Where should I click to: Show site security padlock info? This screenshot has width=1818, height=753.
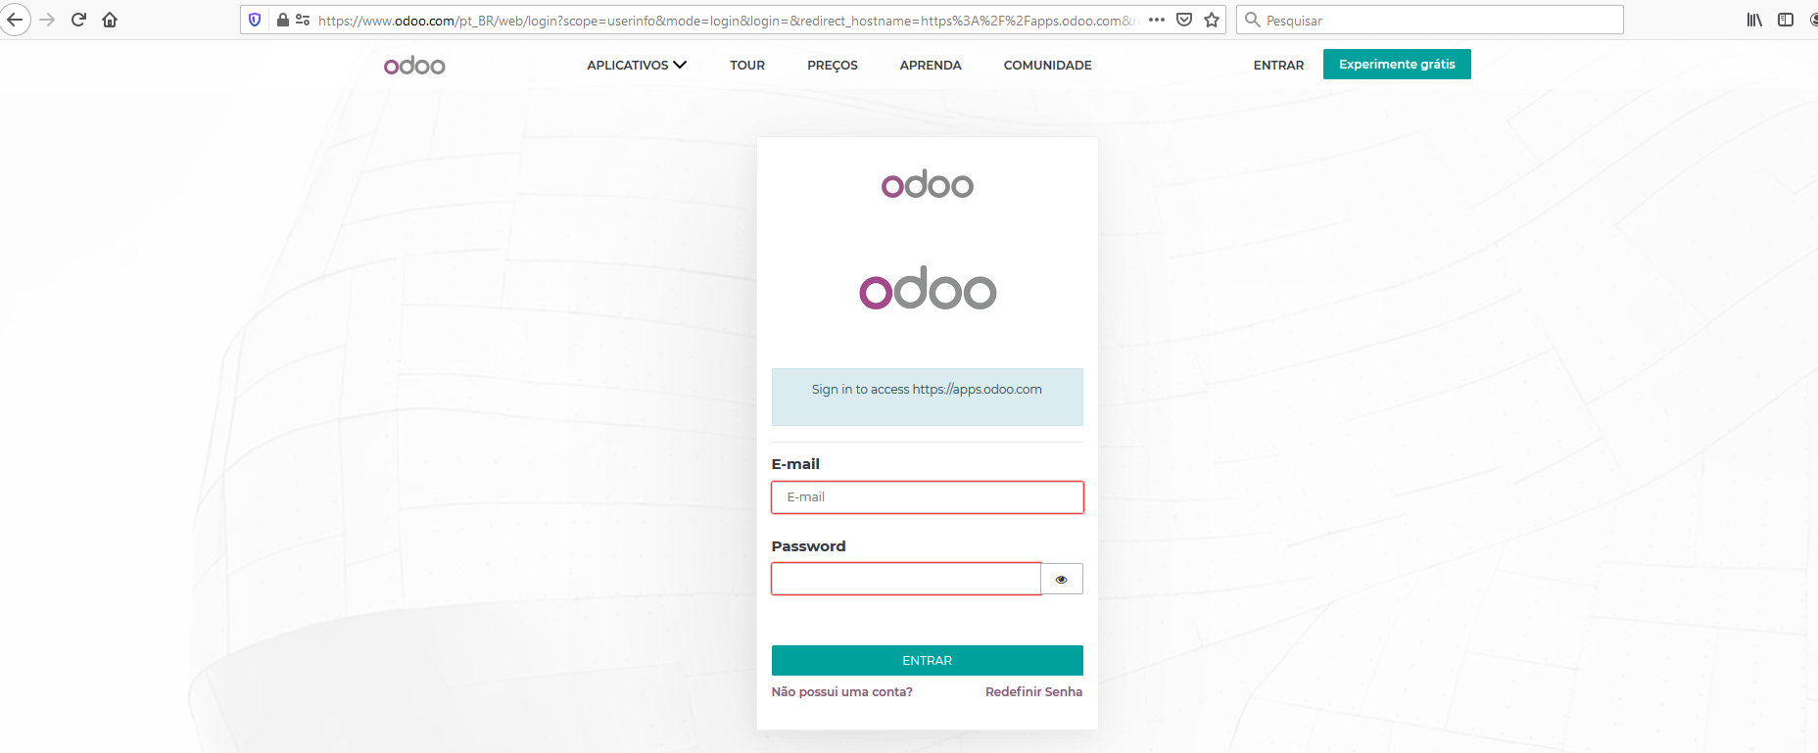(282, 20)
